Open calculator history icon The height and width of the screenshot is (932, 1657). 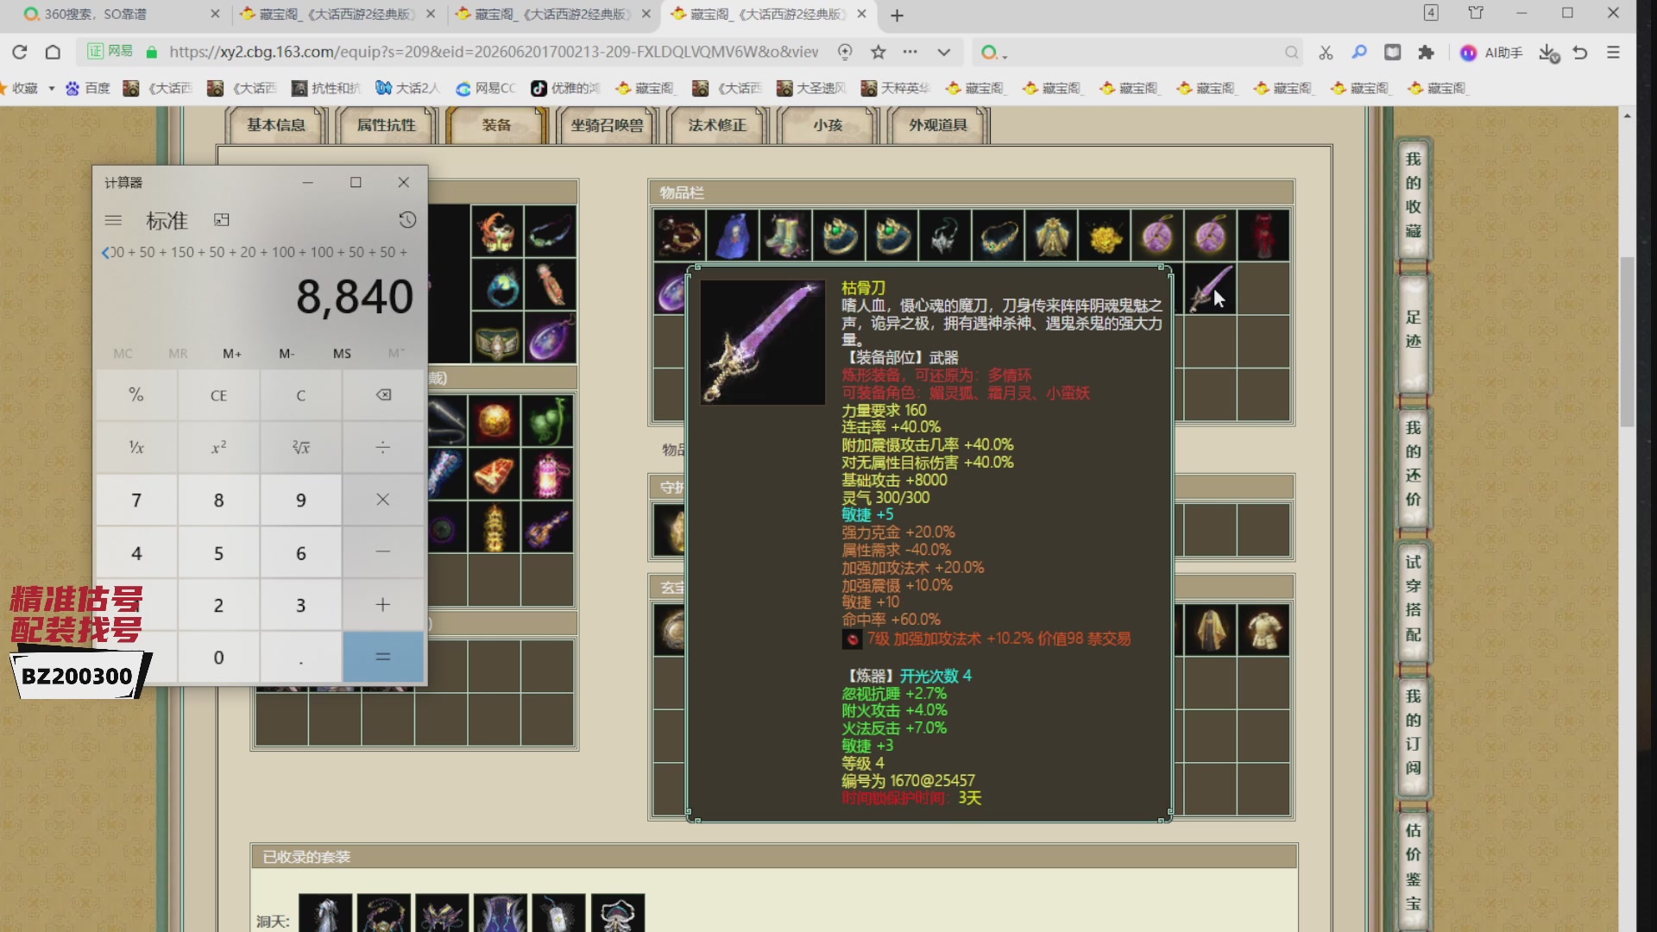(x=407, y=220)
